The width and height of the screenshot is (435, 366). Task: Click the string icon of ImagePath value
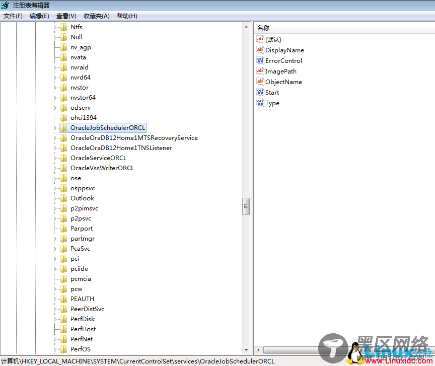click(x=260, y=71)
